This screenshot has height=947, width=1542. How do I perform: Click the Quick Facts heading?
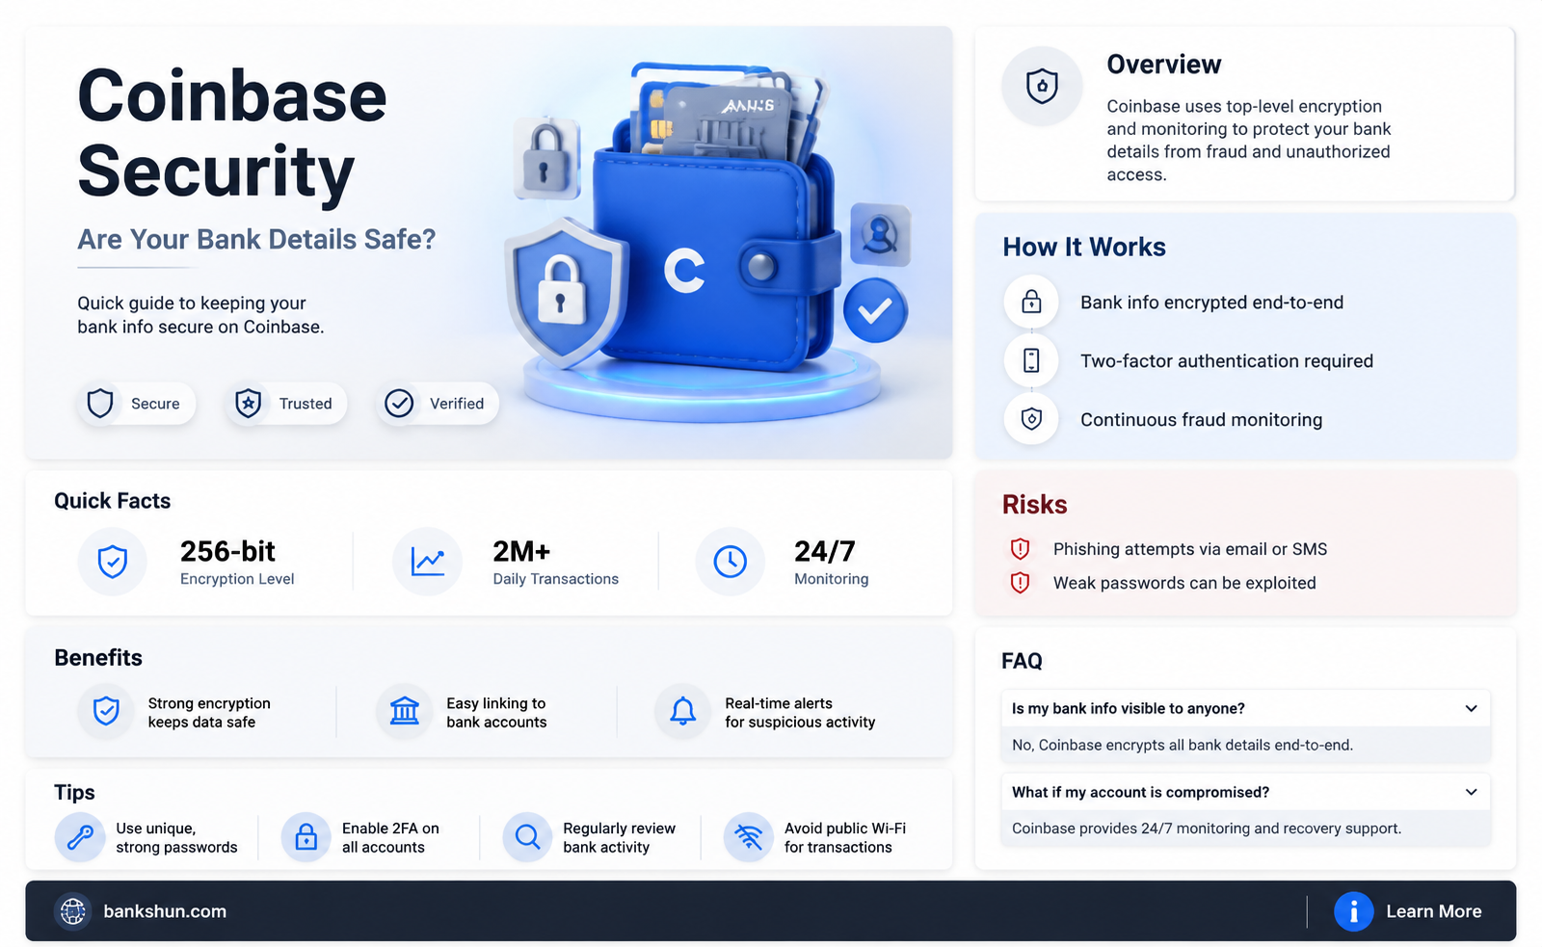click(x=112, y=501)
